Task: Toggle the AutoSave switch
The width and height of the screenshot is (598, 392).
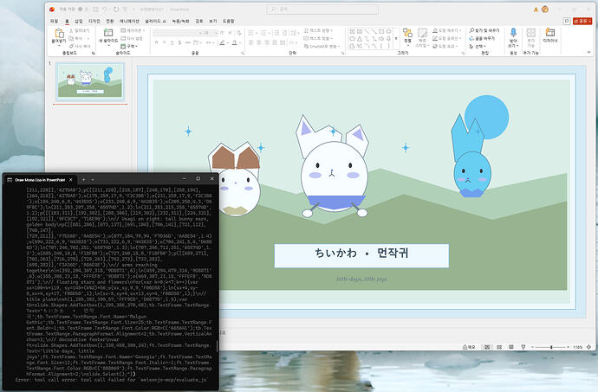Action: tap(82, 10)
